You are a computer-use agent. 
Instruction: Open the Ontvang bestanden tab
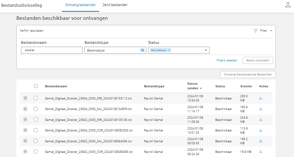coord(80,5)
